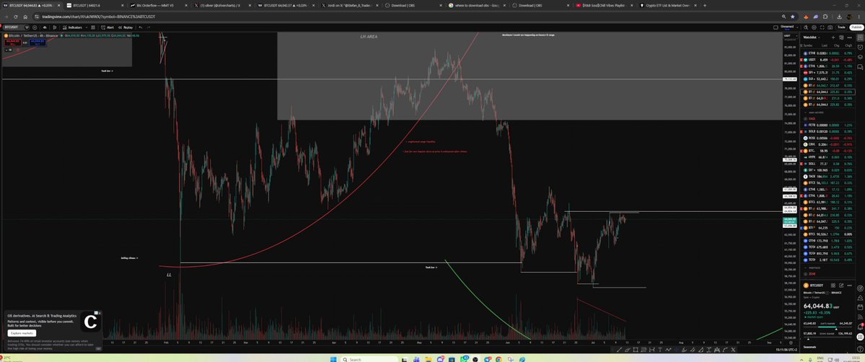
Task: Create an Alert from top toolbar
Action: click(x=107, y=27)
